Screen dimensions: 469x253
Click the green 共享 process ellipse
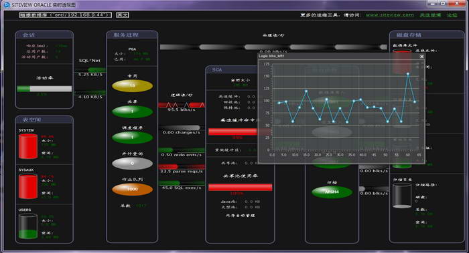coord(132,111)
